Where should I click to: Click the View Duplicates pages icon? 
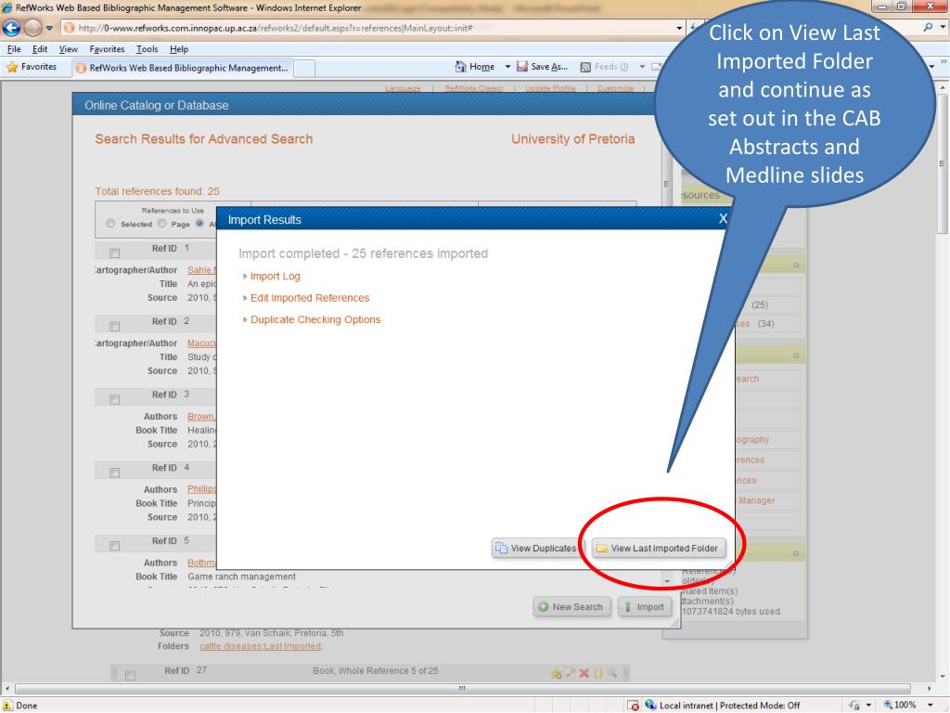502,548
